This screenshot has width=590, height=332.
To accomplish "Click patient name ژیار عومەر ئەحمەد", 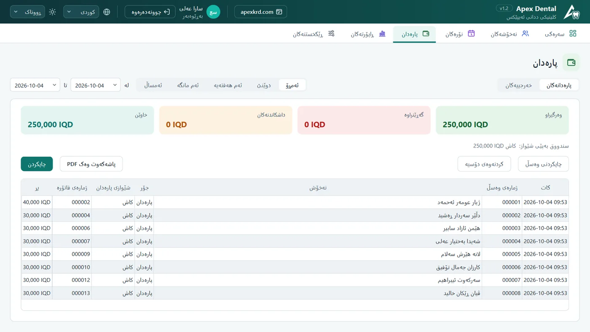I will [x=459, y=202].
